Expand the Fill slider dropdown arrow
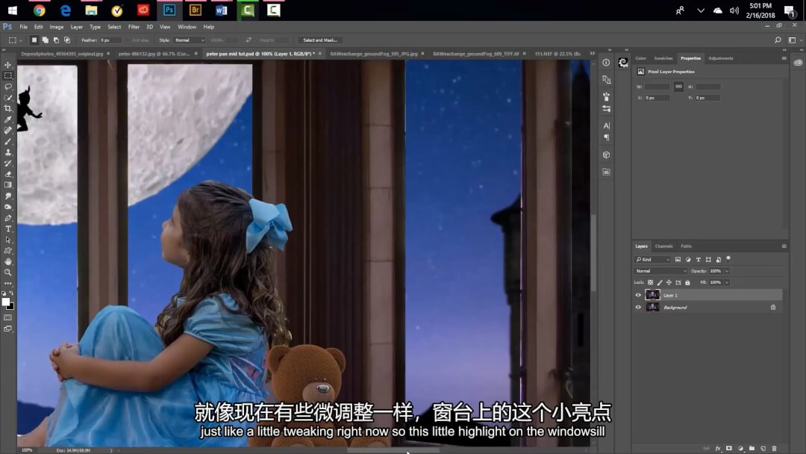806x454 pixels. [x=727, y=282]
